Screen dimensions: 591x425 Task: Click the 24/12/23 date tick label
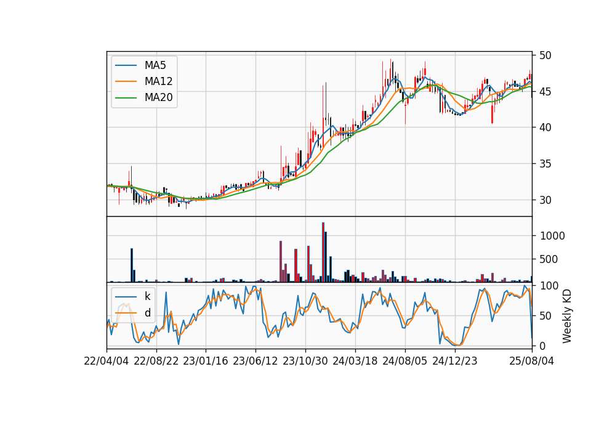454,361
